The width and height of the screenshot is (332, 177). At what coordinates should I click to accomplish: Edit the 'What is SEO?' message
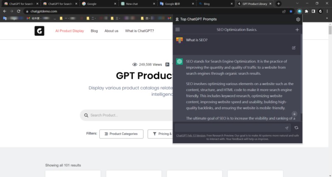pyautogui.click(x=294, y=48)
